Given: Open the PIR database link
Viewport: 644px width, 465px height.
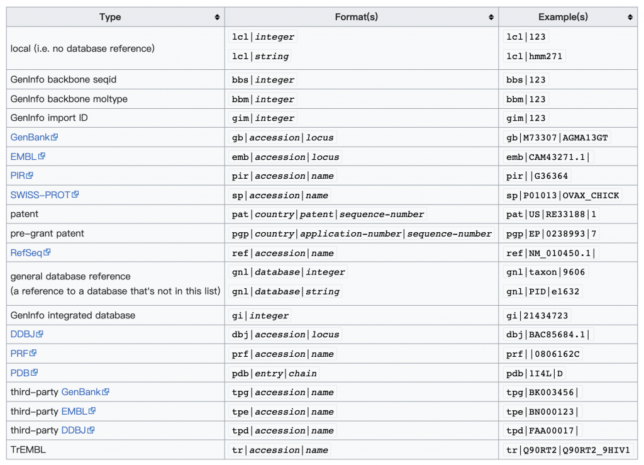Looking at the screenshot, I should point(18,176).
